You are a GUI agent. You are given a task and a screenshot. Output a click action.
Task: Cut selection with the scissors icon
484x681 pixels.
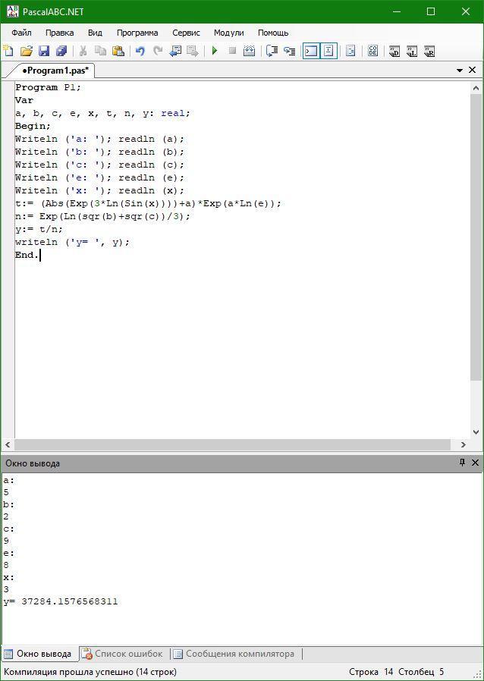point(83,51)
